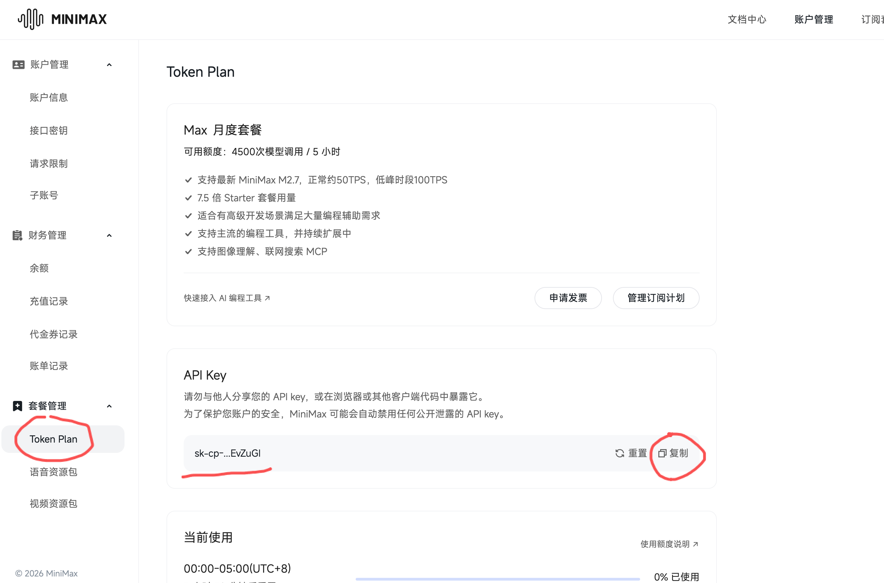Select the sk-cp API key field
The height and width of the screenshot is (583, 884).
click(227, 453)
